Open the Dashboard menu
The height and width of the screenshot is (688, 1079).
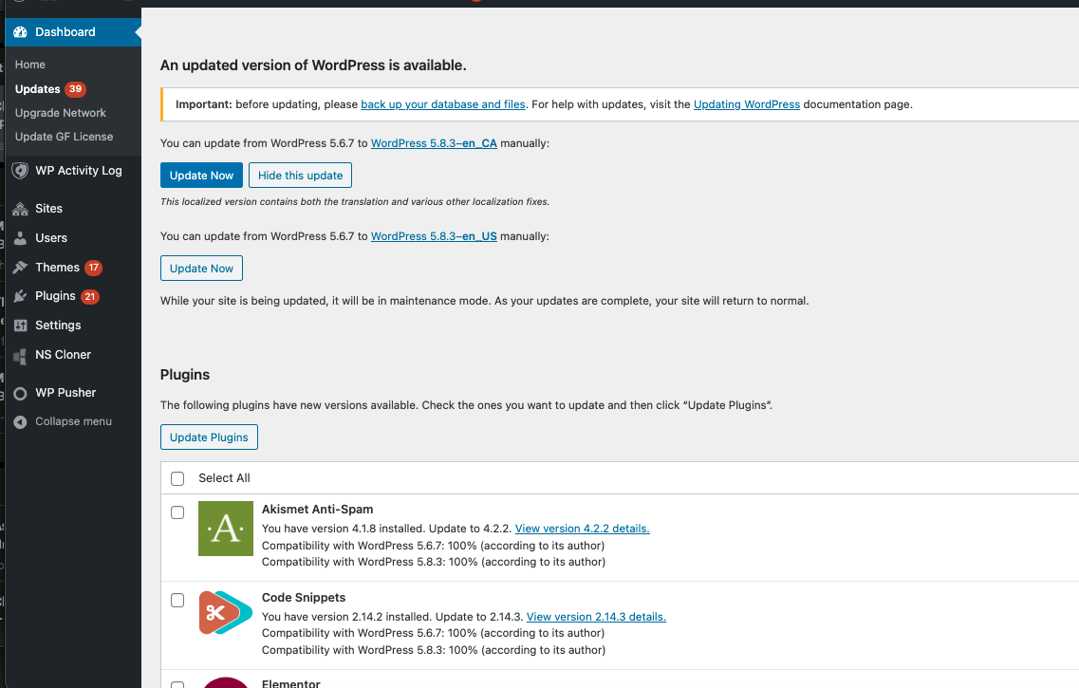click(x=73, y=32)
